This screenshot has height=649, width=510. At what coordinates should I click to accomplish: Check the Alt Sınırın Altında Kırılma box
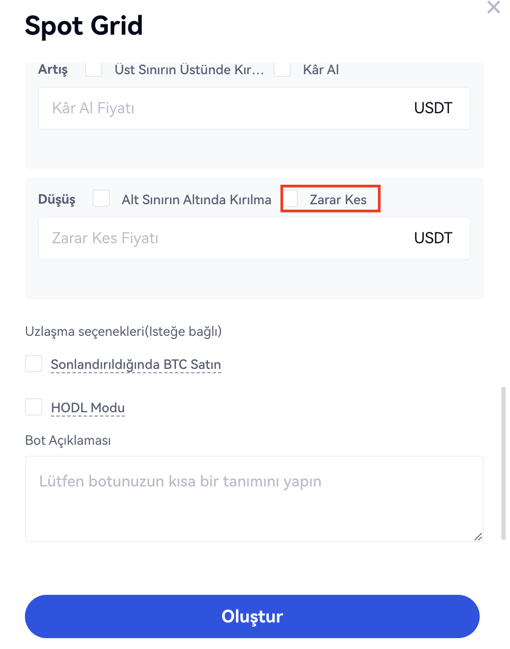coord(101,199)
